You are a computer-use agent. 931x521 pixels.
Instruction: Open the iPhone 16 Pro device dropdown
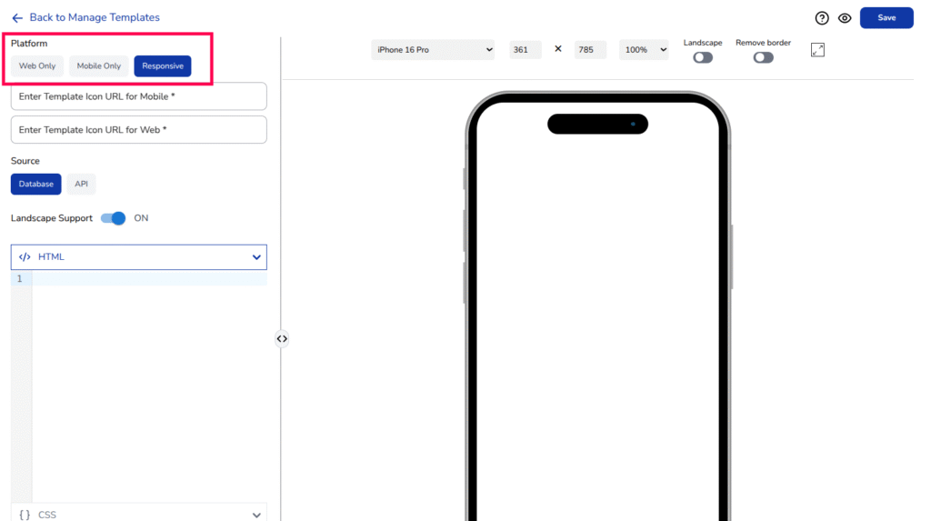pyautogui.click(x=433, y=50)
